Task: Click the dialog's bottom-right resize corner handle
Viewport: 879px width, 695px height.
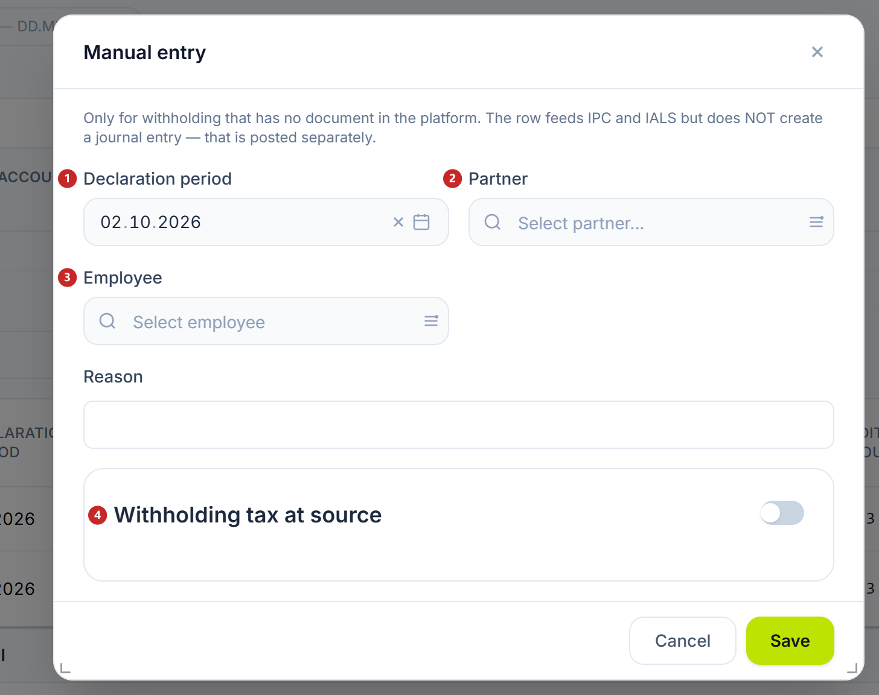Action: [x=852, y=668]
